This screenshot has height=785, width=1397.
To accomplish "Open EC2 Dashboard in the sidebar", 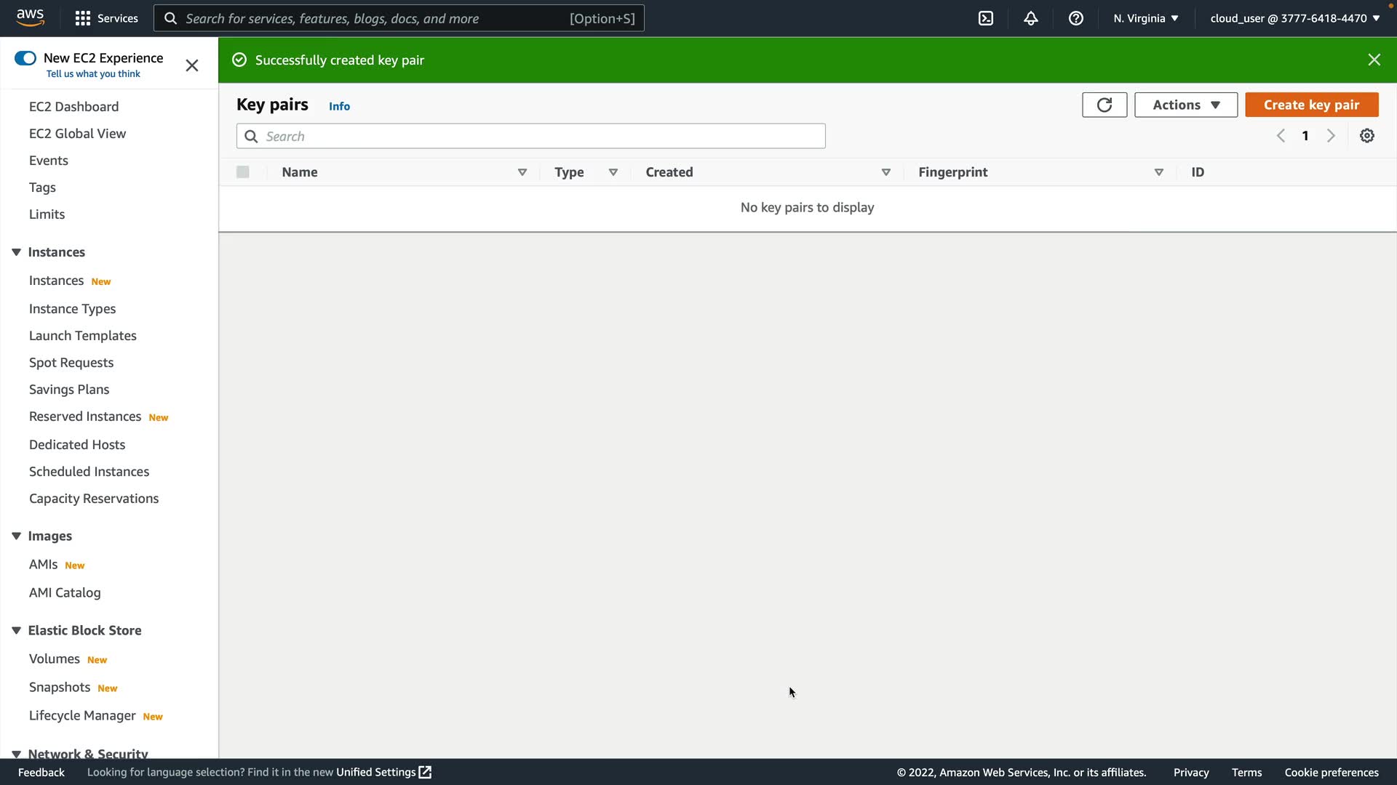I will (x=73, y=107).
